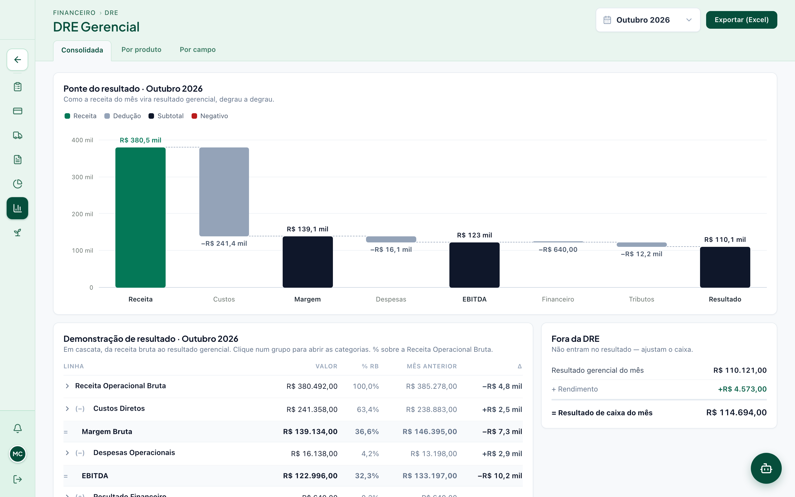The image size is (795, 497).
Task: Click the calendar icon in period selector
Action: click(607, 20)
